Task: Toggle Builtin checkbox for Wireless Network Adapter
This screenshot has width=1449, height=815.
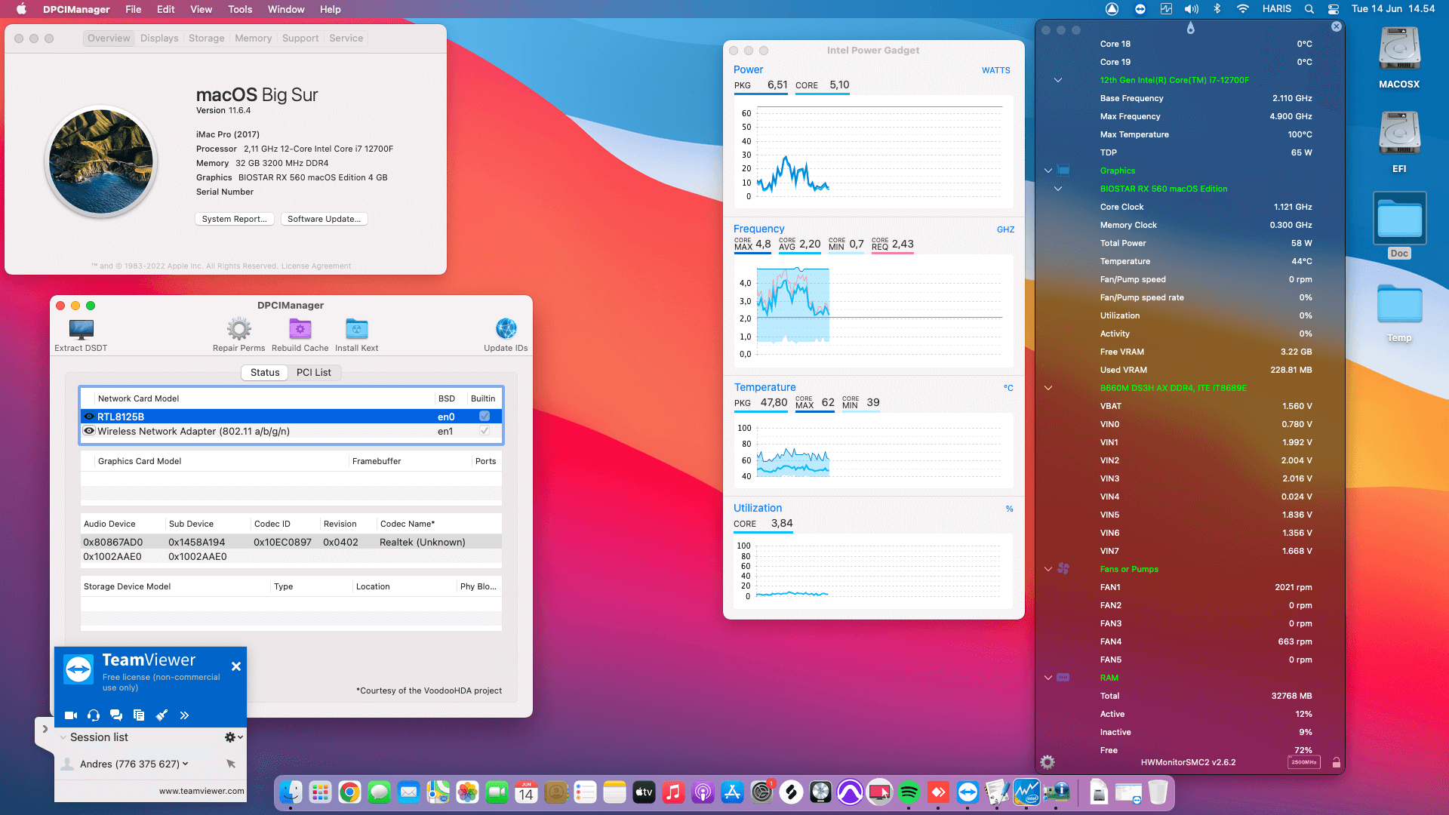Action: point(485,431)
